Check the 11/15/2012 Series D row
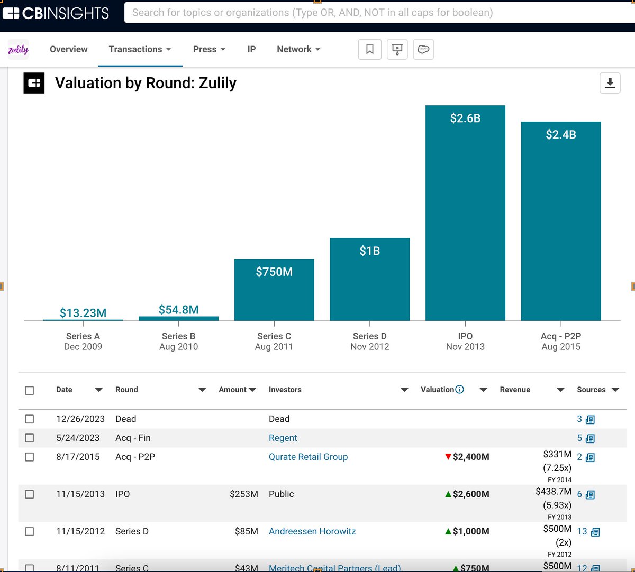 coord(30,531)
